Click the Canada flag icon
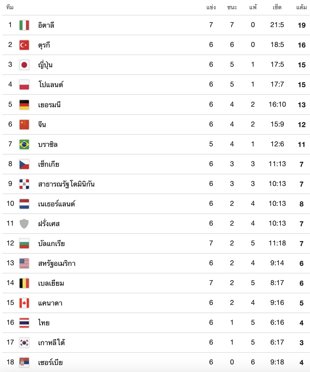The height and width of the screenshot is (372, 310). click(24, 303)
